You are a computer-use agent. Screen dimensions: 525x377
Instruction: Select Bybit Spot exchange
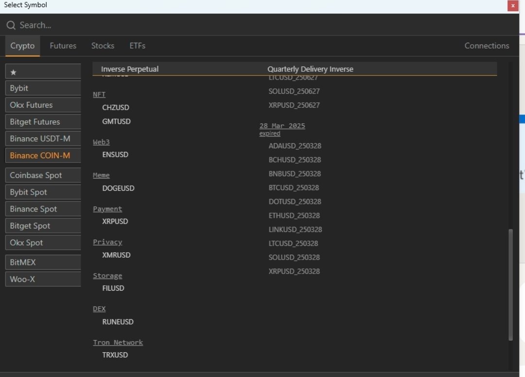tap(43, 192)
